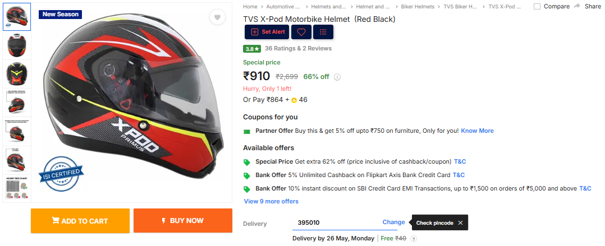Navigate to Home breadcrumb
This screenshot has width=605, height=246.
[x=250, y=7]
